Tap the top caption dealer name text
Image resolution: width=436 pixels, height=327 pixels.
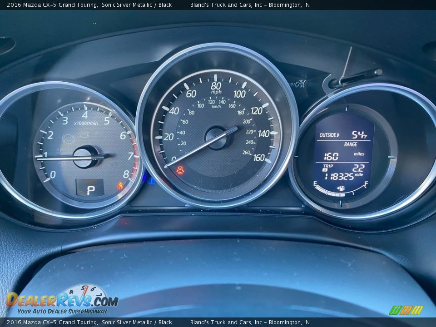tap(250, 5)
